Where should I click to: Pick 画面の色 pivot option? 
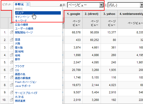(20, 74)
